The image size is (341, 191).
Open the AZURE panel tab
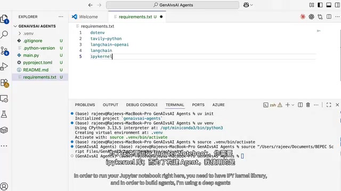click(x=218, y=105)
